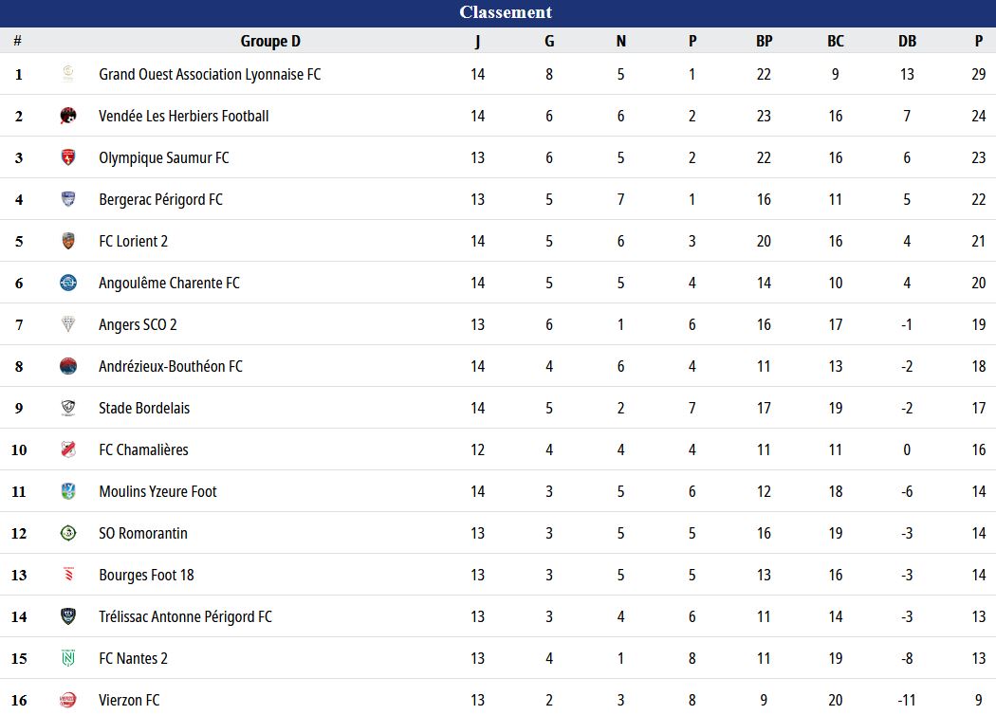Click the Groupe D column header
996x715 pixels.
click(270, 42)
